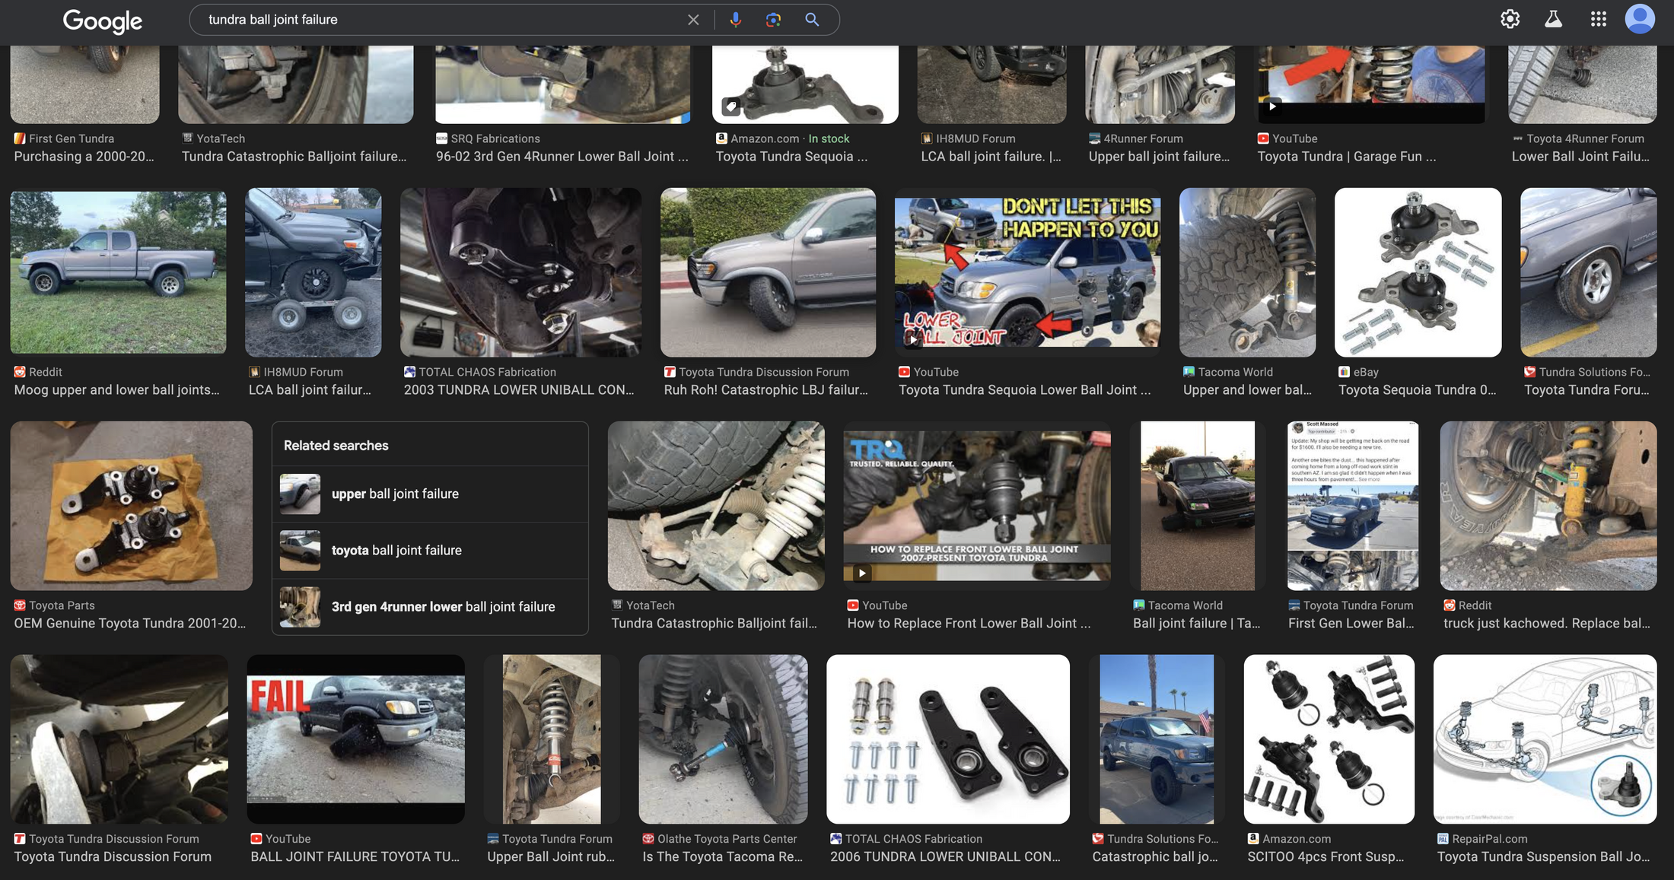The image size is (1674, 880).
Task: Click 'BALL JOINT FAILURE TOYOTA TU...' title
Action: [355, 857]
